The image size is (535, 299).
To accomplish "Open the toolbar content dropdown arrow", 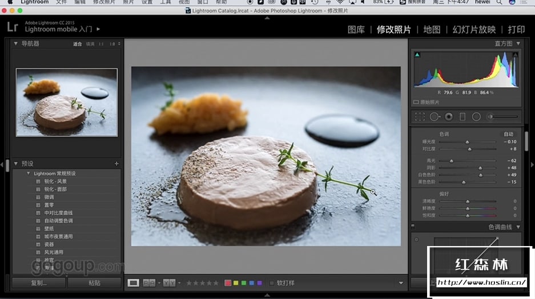I will click(401, 283).
